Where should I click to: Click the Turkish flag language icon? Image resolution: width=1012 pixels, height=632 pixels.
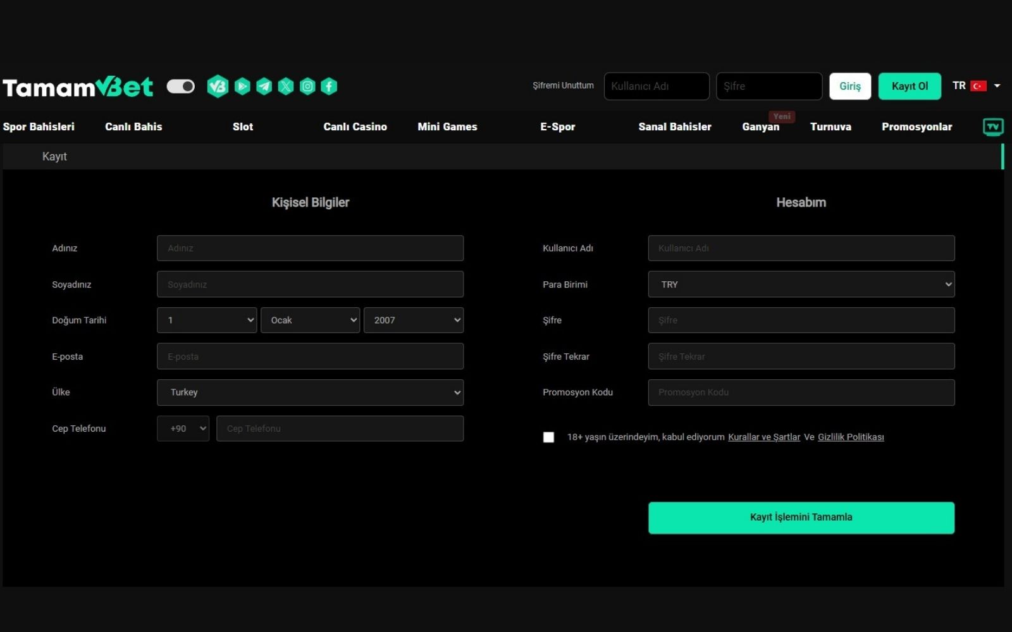click(978, 85)
